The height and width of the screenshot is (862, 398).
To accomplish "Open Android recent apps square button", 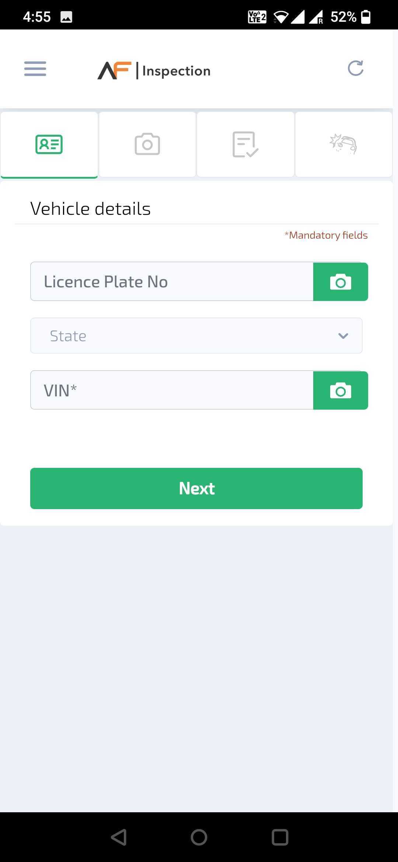I will [x=280, y=837].
